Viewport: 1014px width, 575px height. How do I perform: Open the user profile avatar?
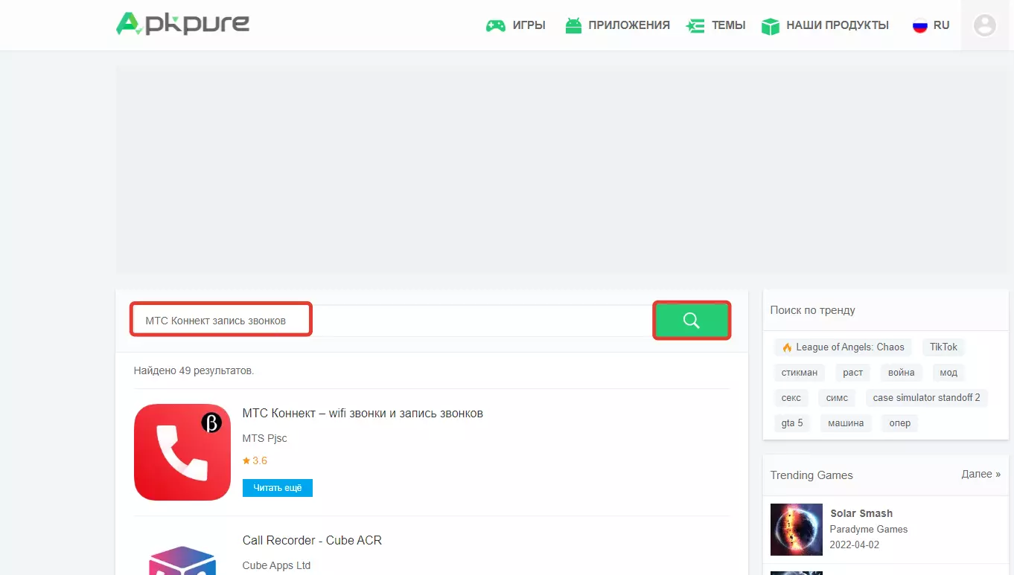click(x=985, y=25)
